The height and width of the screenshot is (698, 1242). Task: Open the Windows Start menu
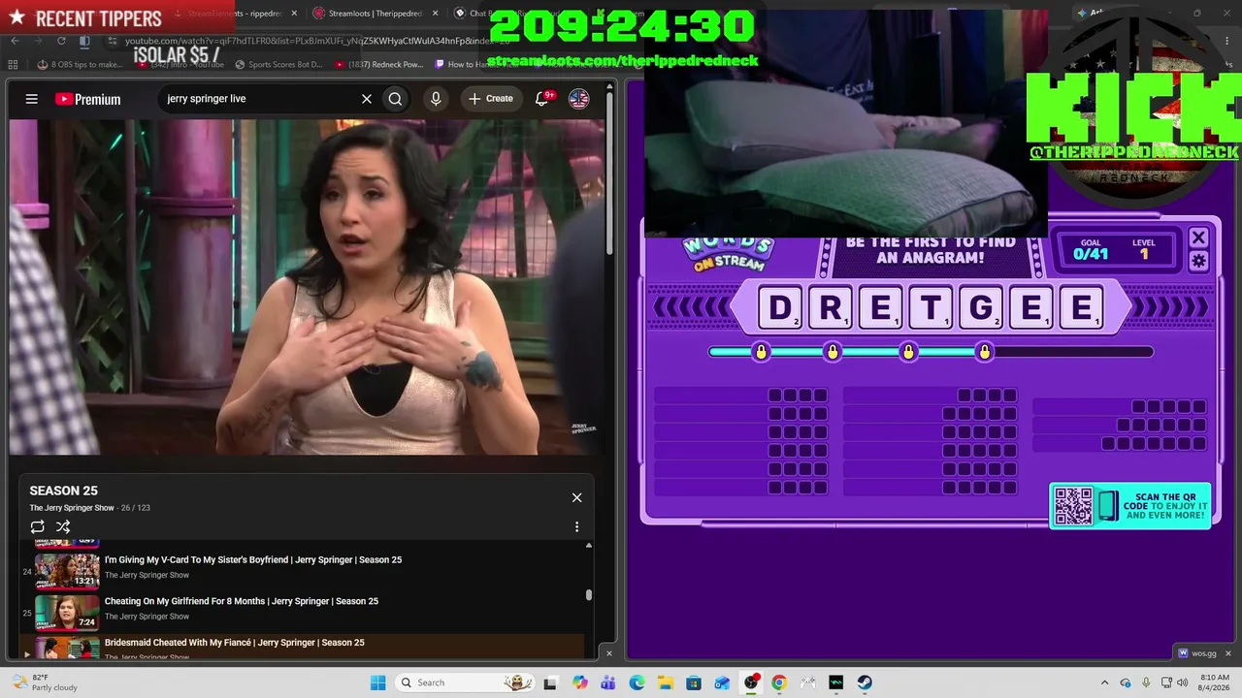378,682
